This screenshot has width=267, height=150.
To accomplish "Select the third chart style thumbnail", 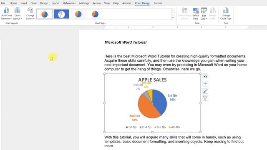I will click(78, 14).
